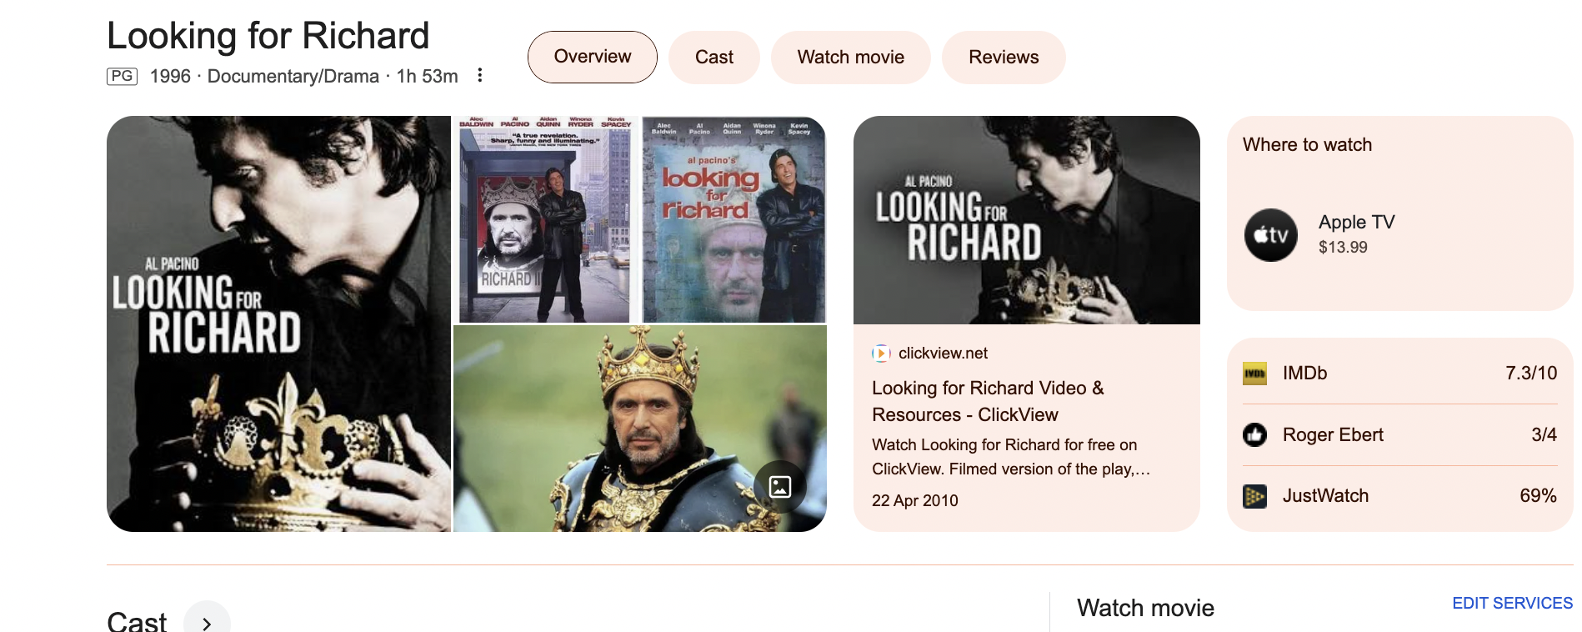Select the Reviews tab
1582x632 pixels.
pos(1004,58)
